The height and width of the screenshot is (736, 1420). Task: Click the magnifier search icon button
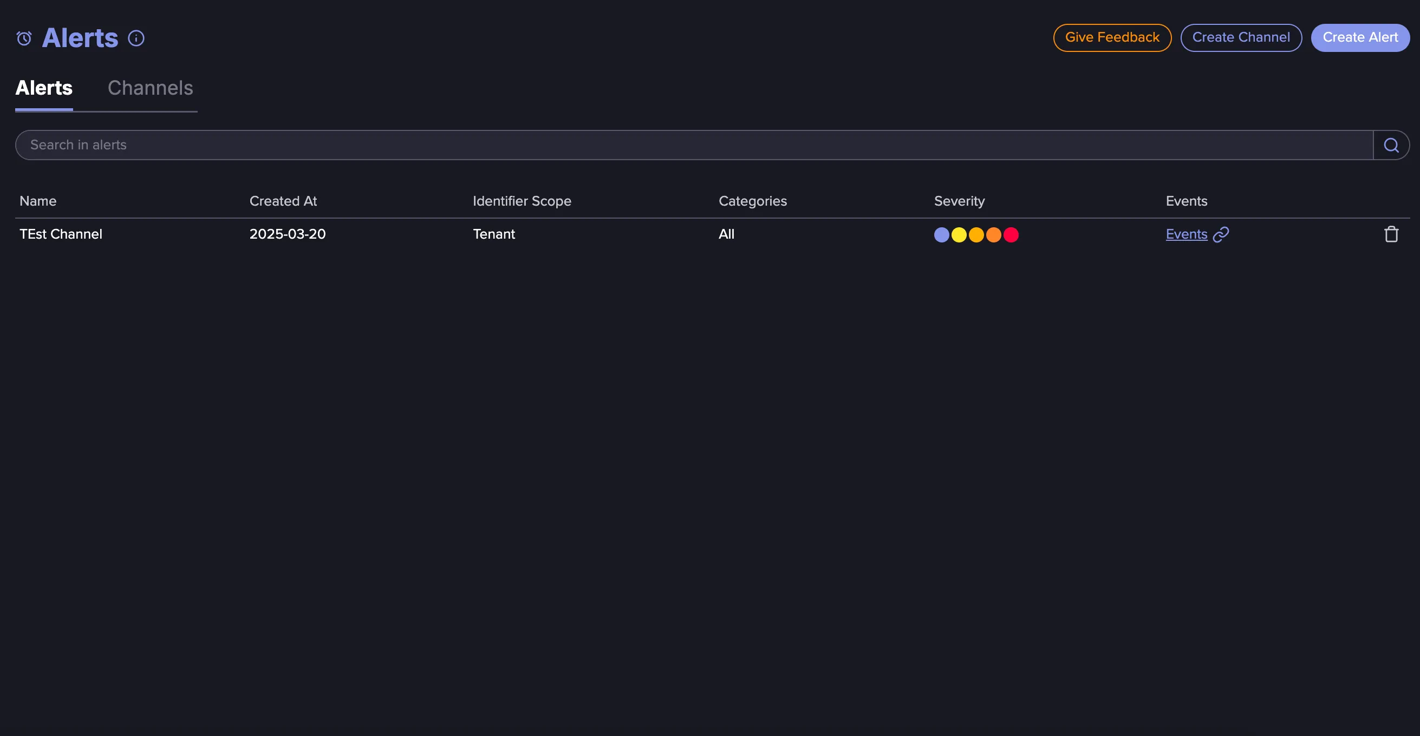(x=1391, y=145)
